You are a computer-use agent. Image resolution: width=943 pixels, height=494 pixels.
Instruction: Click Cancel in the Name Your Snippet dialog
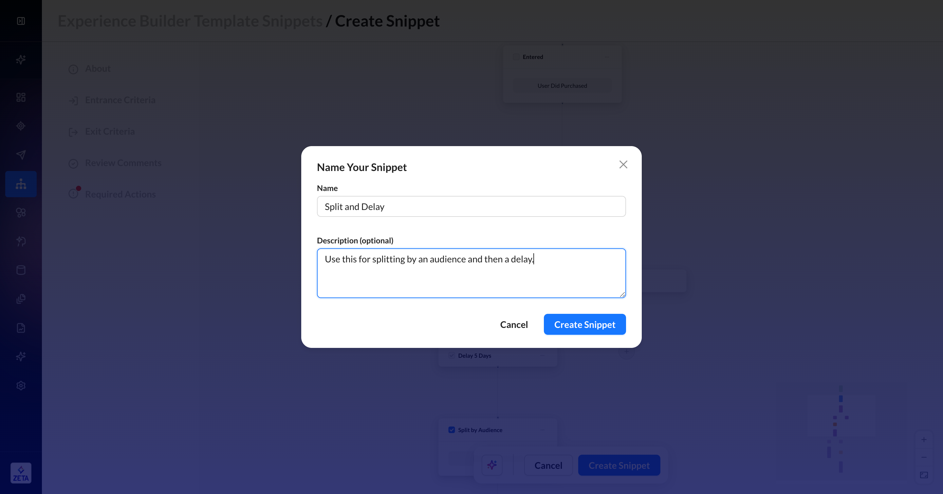(x=514, y=324)
